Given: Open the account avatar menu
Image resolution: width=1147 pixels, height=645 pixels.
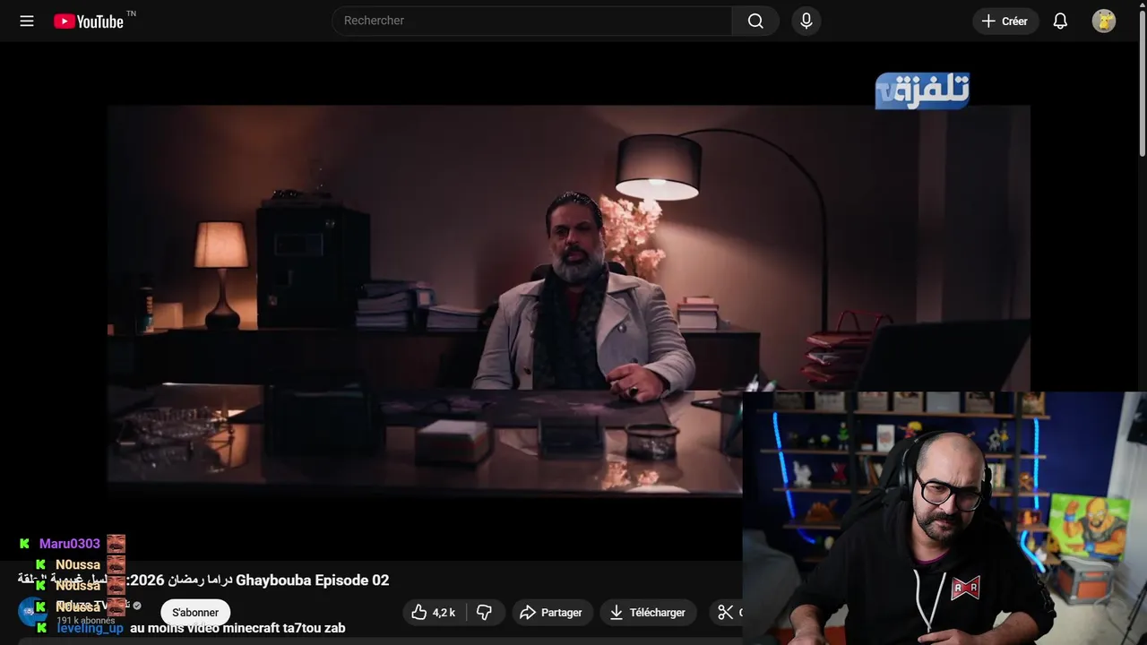Looking at the screenshot, I should tap(1104, 21).
